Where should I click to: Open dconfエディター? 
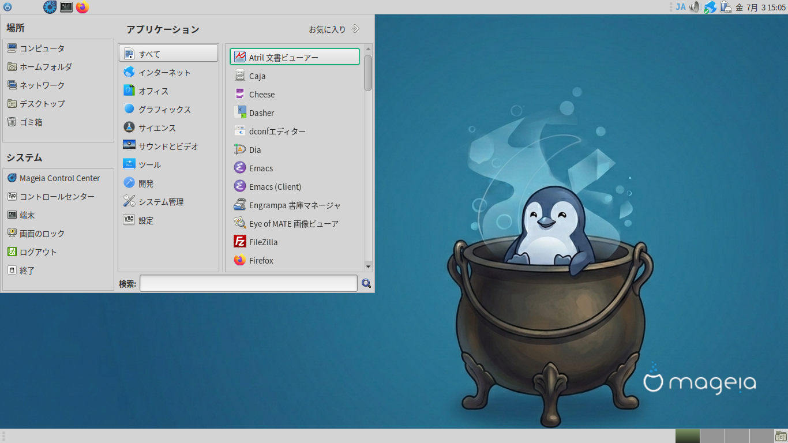294,131
